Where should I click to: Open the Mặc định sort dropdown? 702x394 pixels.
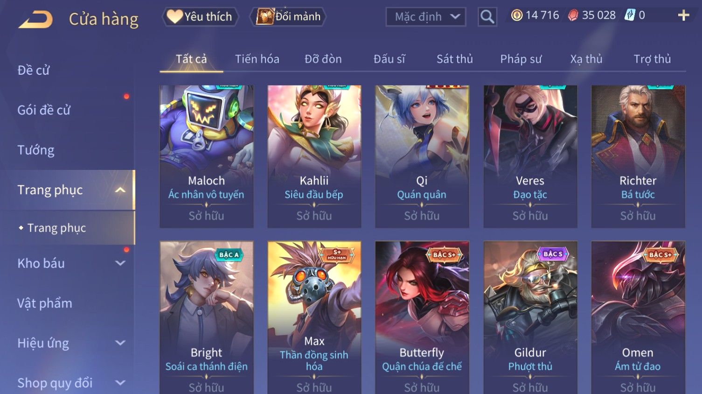[425, 17]
